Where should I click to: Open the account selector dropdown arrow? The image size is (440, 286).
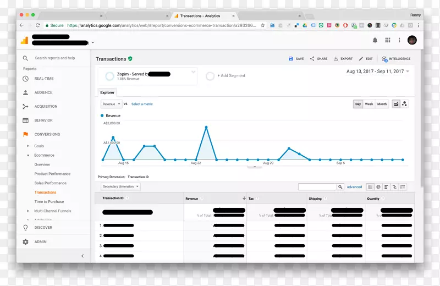[x=93, y=43]
